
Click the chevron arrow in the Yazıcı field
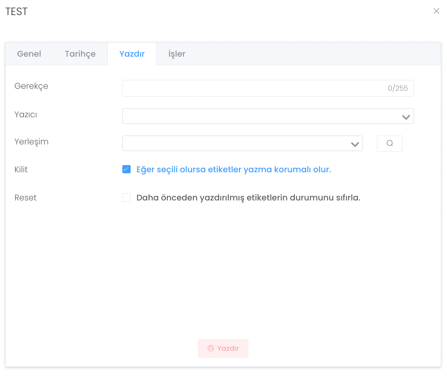point(406,117)
